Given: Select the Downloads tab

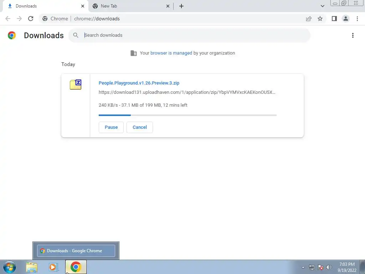Looking at the screenshot, I should click(45, 6).
